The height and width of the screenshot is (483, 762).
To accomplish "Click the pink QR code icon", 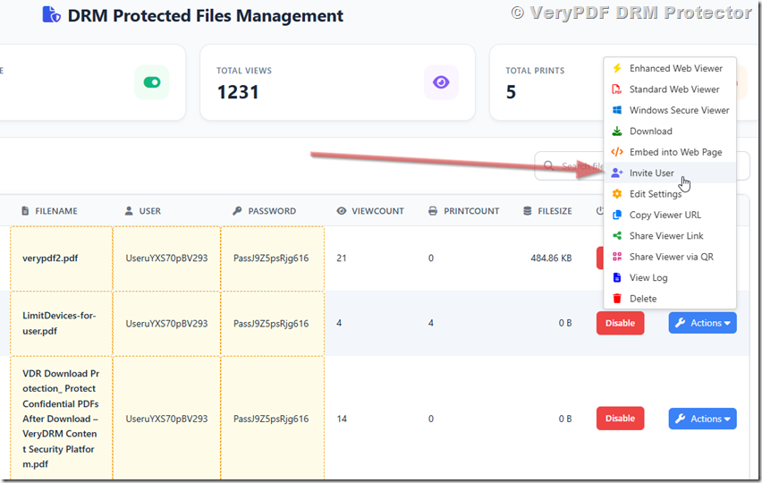I will click(617, 257).
